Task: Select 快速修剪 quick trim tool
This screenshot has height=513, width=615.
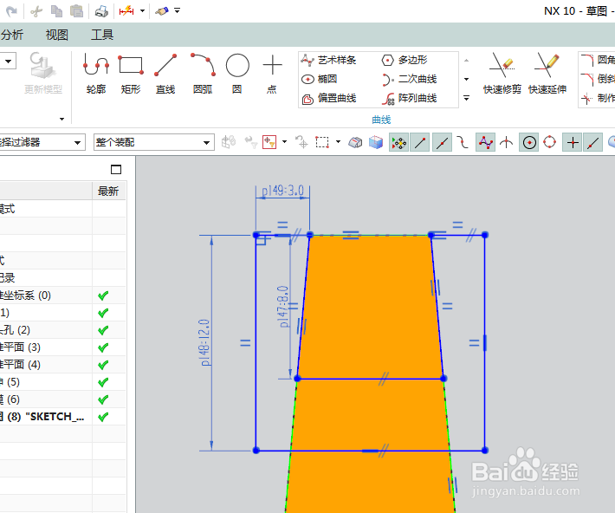Action: pyautogui.click(x=502, y=74)
